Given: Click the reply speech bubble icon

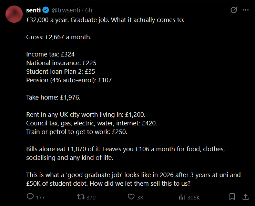Looking at the screenshot, I should pos(30,197).
